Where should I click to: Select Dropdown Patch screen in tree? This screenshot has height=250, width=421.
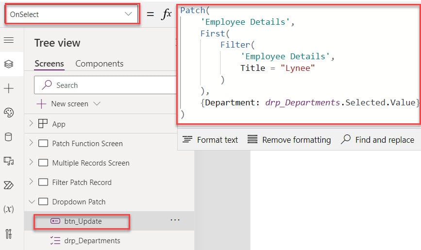[x=79, y=201]
